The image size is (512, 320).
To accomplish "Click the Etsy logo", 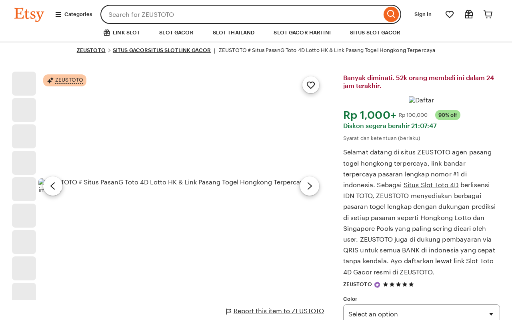I will coord(29,14).
